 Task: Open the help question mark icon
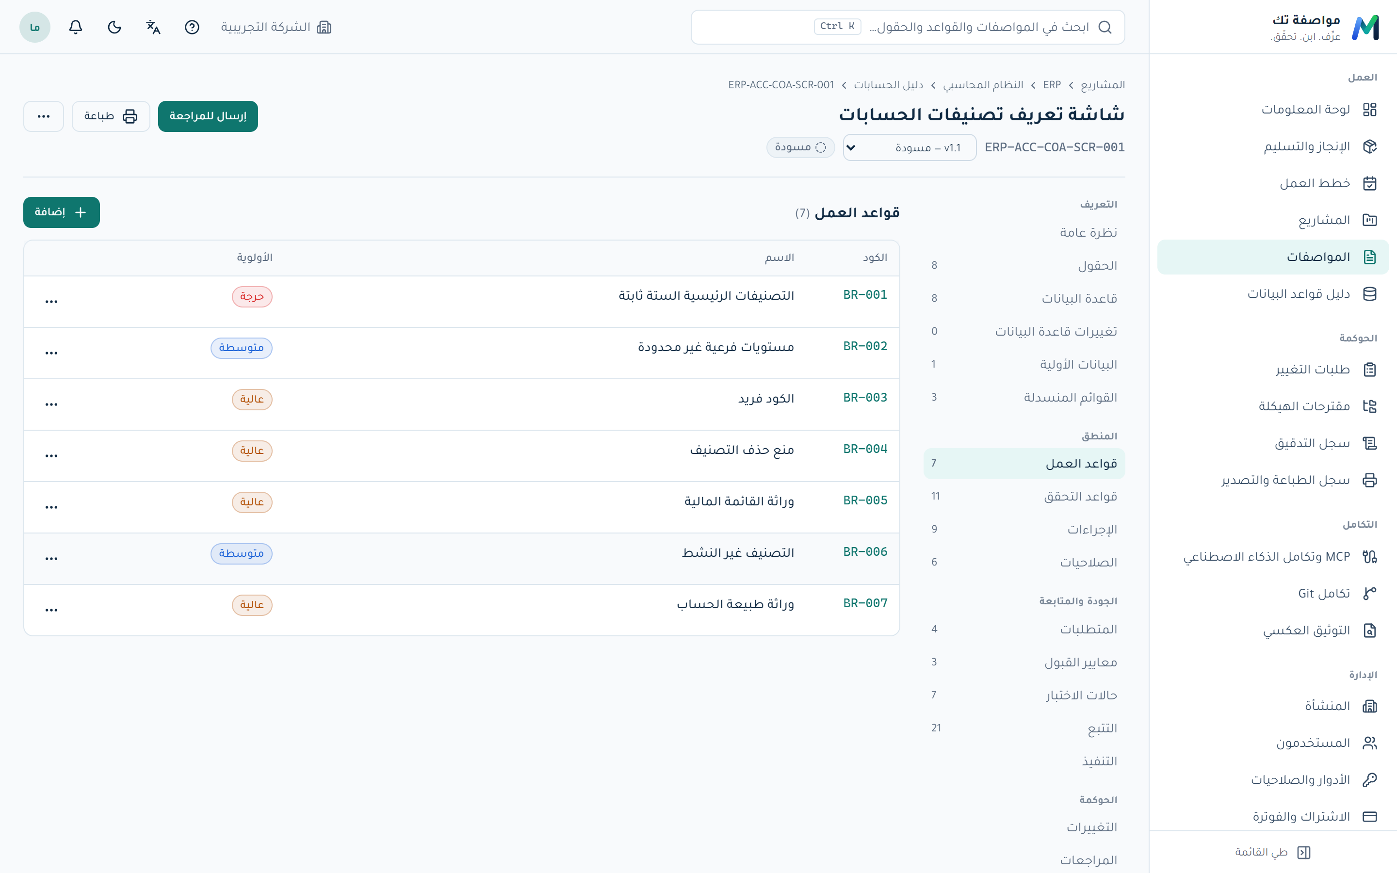pyautogui.click(x=192, y=27)
